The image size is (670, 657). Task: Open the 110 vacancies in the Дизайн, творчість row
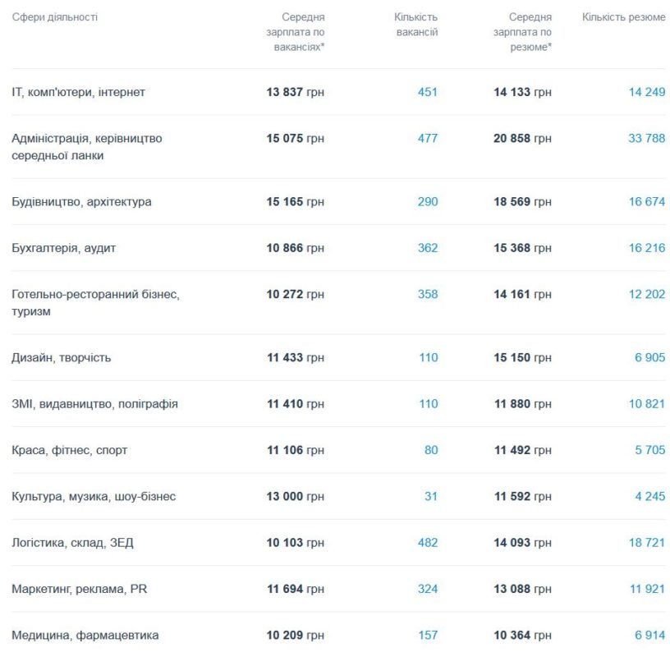coord(427,357)
